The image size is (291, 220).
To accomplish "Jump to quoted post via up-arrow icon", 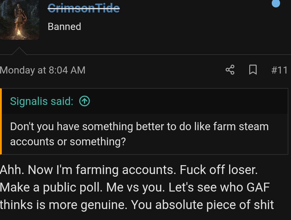I will coord(85,101).
